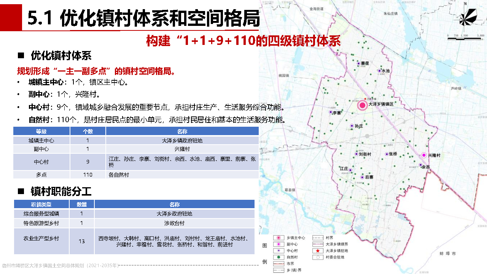The width and height of the screenshot is (487, 274).
Task: Click the 等级 table header cell
Action: [x=41, y=131]
